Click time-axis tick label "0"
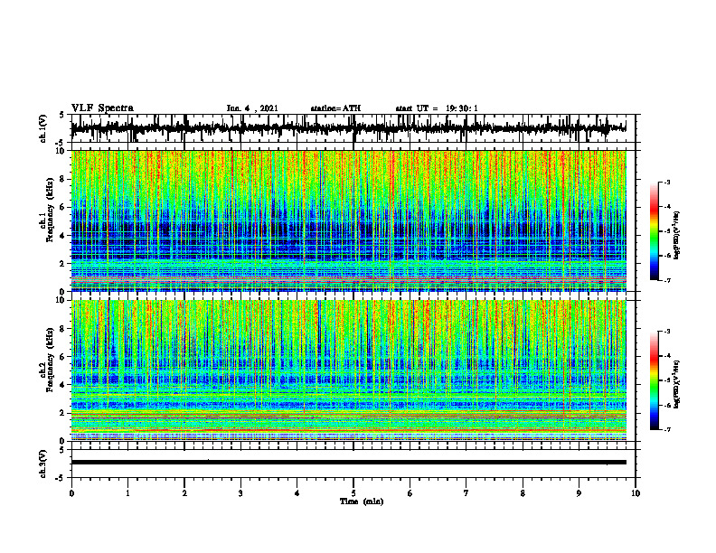 [71, 493]
